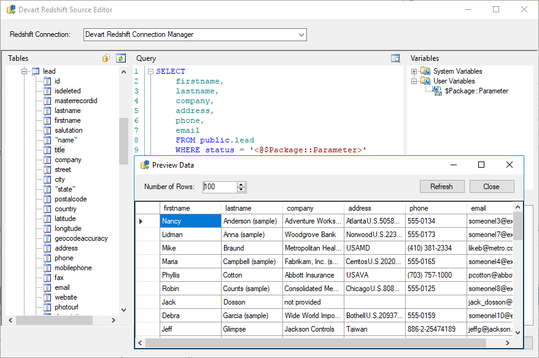Click the Refresh button in Preview Data

(442, 186)
